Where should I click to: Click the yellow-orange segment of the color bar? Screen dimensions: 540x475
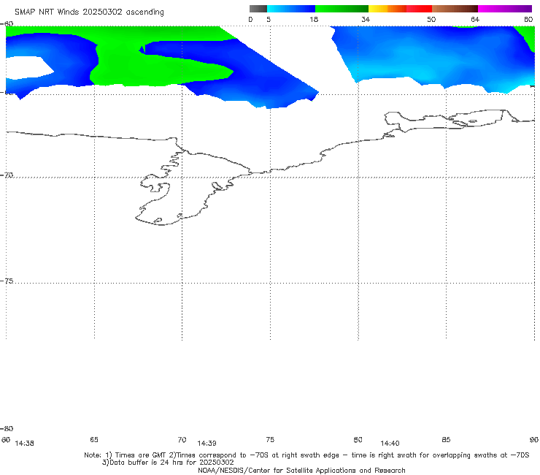pyautogui.click(x=387, y=9)
